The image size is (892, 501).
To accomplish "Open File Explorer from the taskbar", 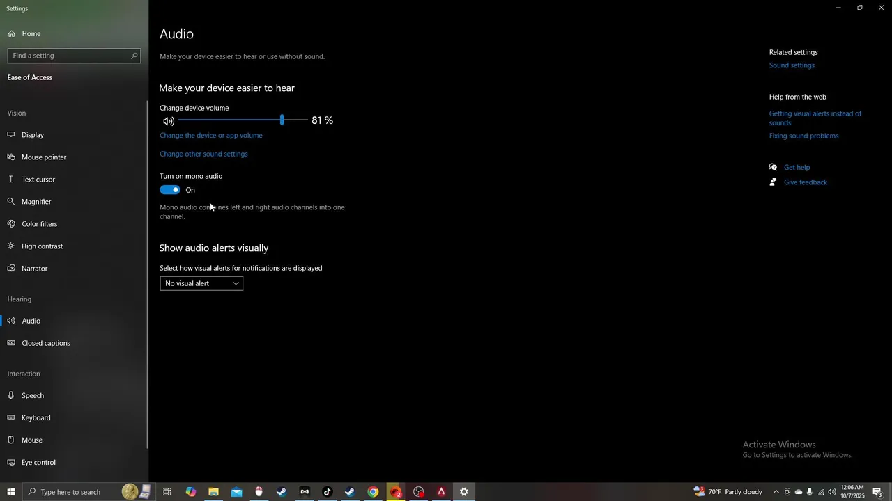I will point(213,492).
